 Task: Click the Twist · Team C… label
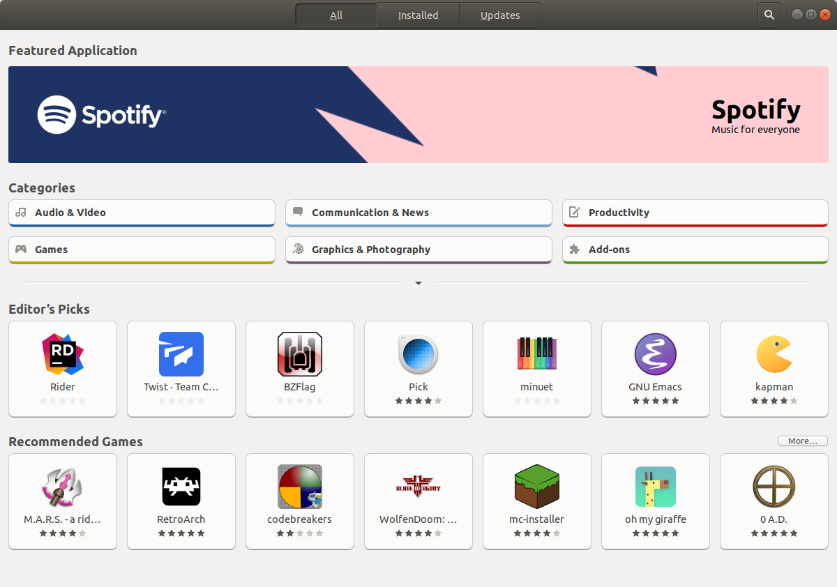181,387
